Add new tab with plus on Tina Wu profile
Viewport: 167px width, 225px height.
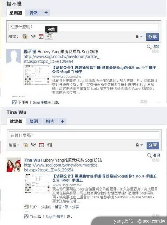(62, 121)
